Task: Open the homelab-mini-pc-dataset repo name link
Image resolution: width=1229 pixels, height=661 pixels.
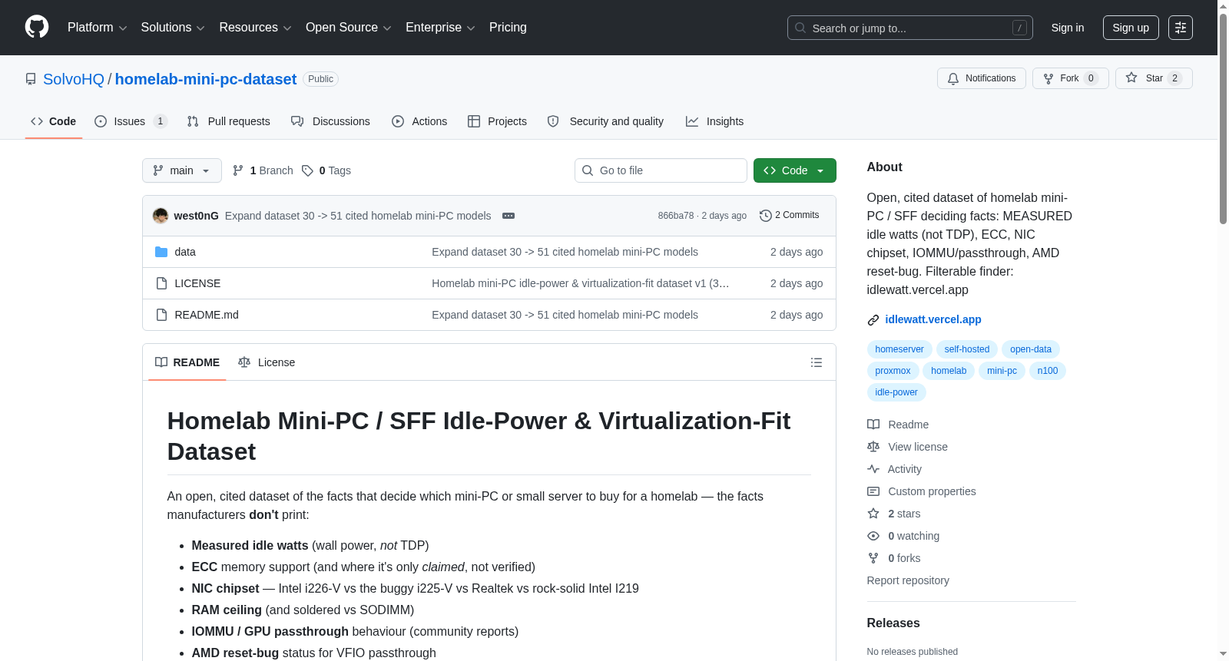Action: coord(206,79)
